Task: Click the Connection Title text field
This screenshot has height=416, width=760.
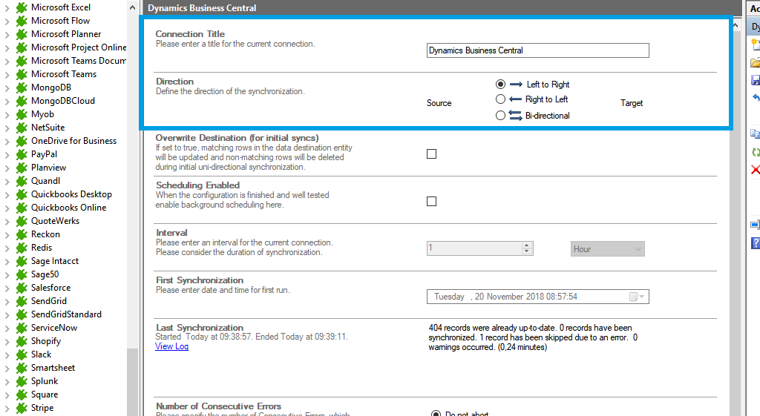Action: [538, 50]
